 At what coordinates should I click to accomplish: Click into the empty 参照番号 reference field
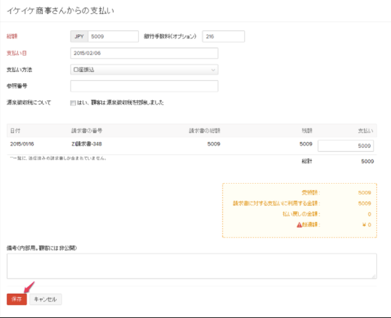144,86
